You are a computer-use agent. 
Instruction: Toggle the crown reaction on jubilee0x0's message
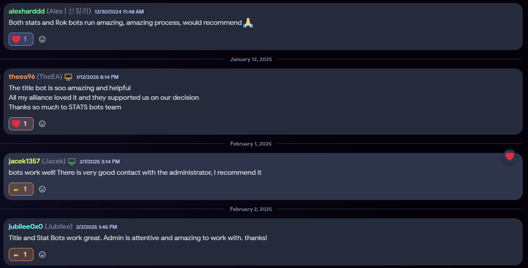(21, 254)
